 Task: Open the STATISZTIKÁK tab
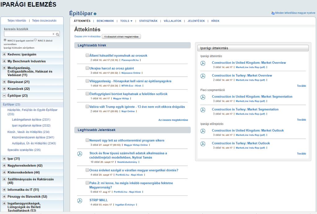148,21
